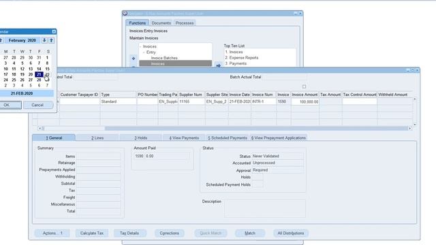Screen dimensions: 436x245
Task: Switch to the Documents tab in Navigator
Action: [161, 22]
